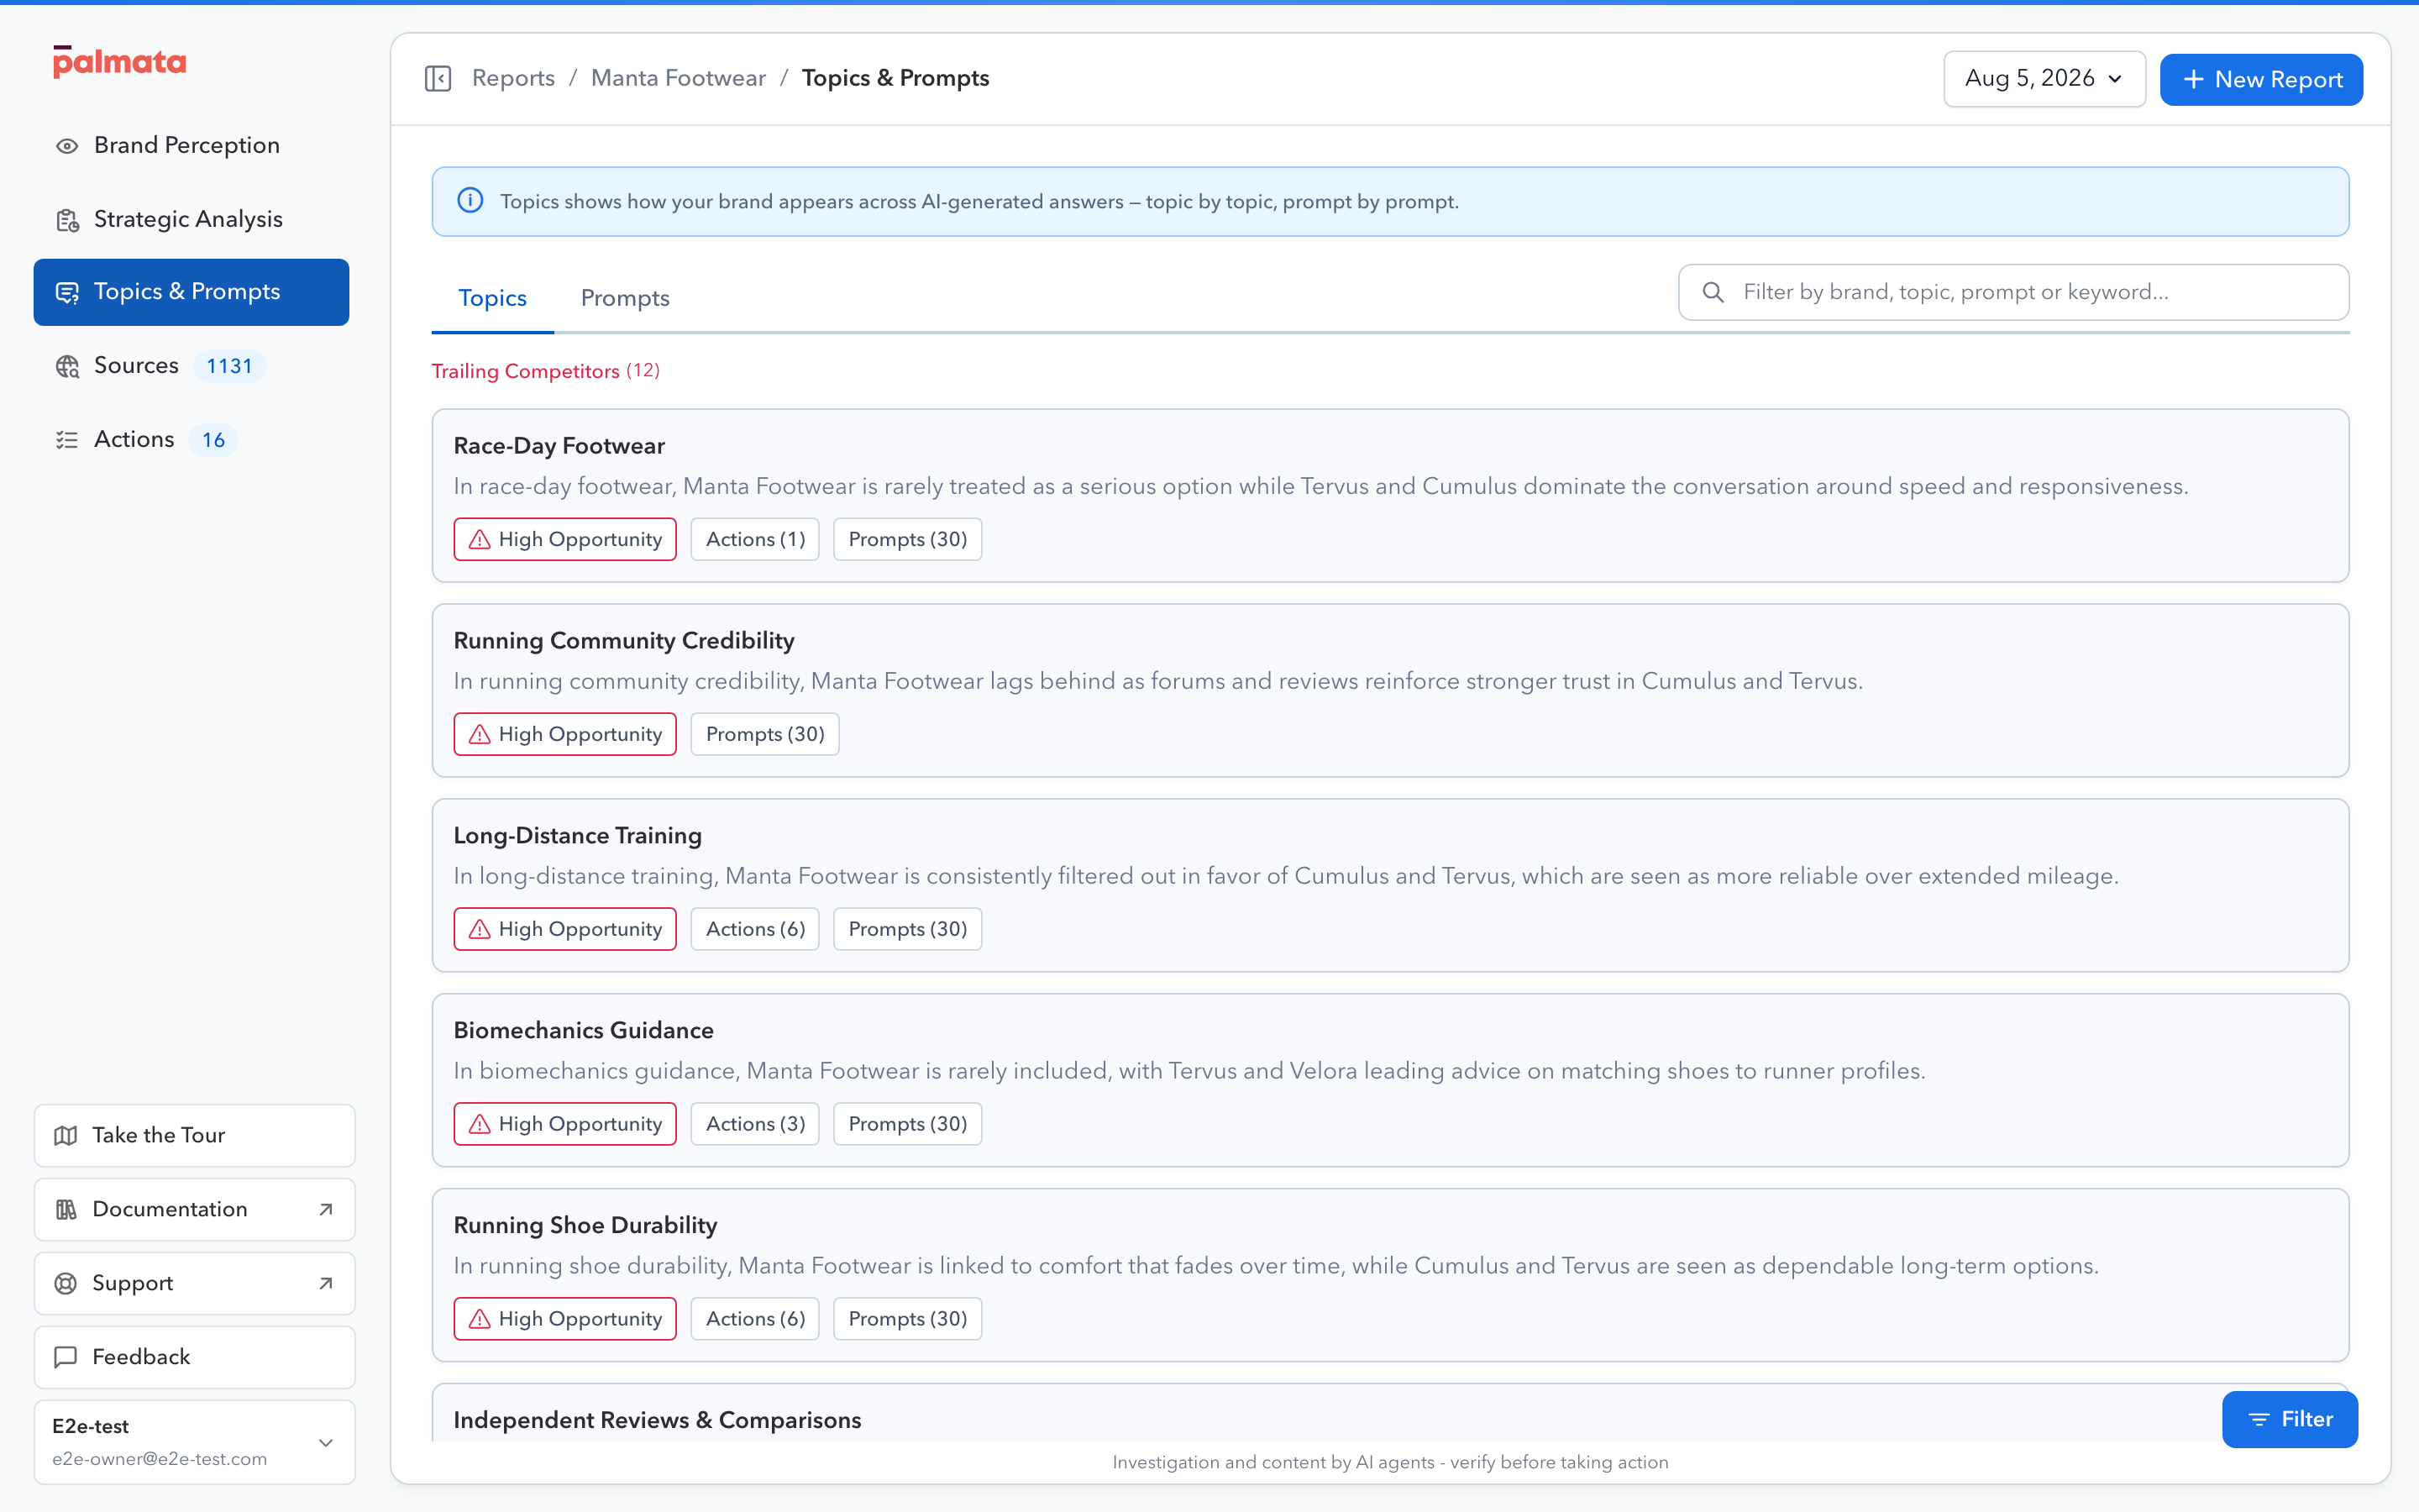Open Sources section in sidebar

(191, 366)
